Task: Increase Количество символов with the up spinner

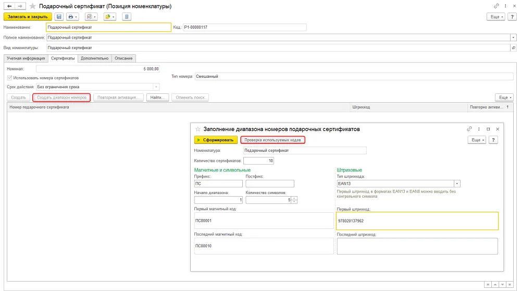Action: 294,198
